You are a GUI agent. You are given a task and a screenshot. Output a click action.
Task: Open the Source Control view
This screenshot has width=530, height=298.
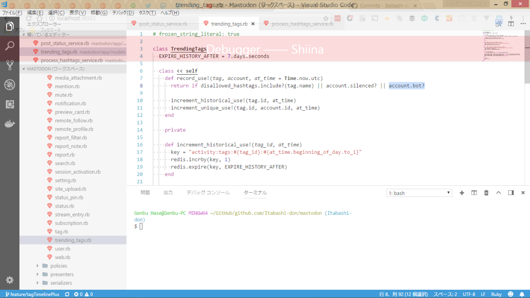(10, 65)
